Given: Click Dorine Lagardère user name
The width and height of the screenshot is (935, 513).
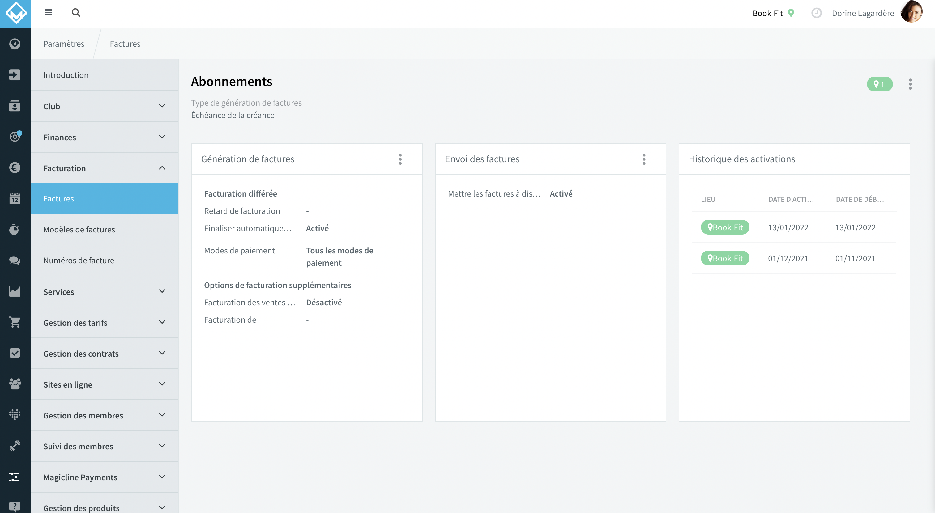Looking at the screenshot, I should (x=863, y=13).
